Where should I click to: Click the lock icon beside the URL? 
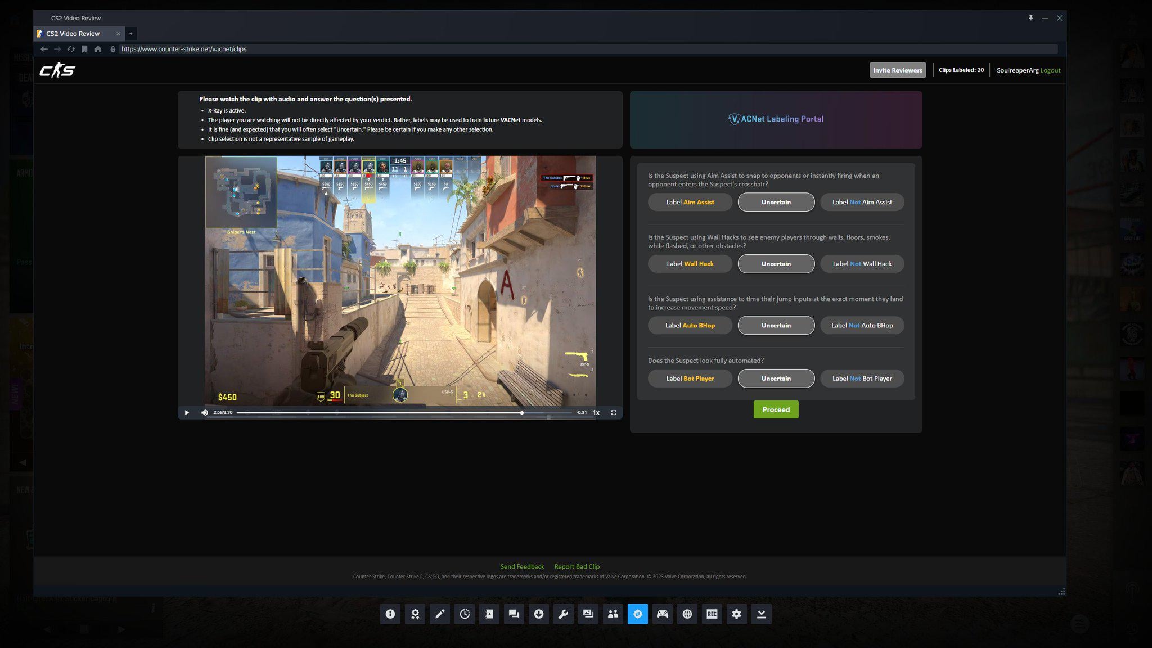point(112,49)
